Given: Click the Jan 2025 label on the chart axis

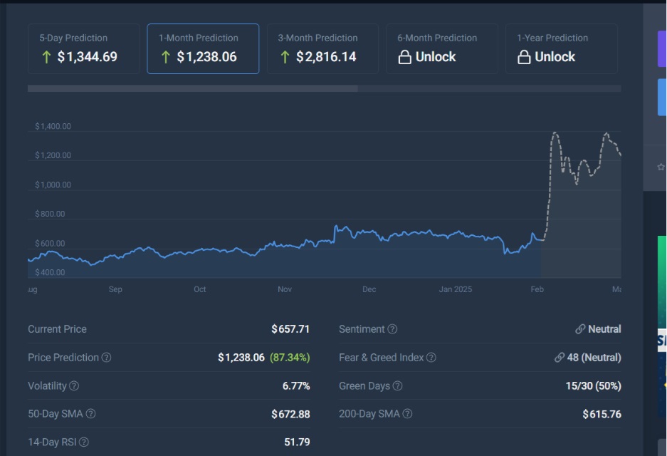Looking at the screenshot, I should [455, 289].
